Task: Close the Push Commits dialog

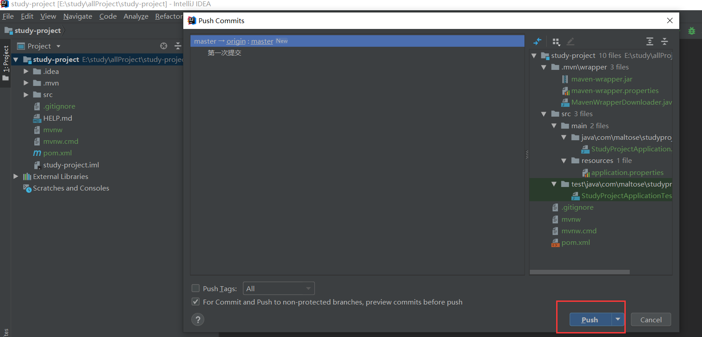Action: pyautogui.click(x=669, y=20)
